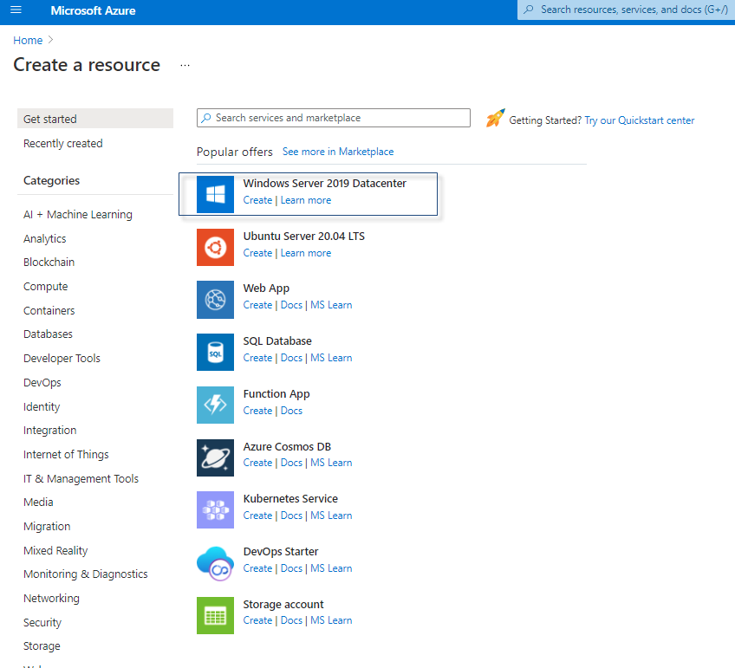Image resolution: width=735 pixels, height=668 pixels.
Task: Click into Search services and marketplace field
Action: point(334,118)
